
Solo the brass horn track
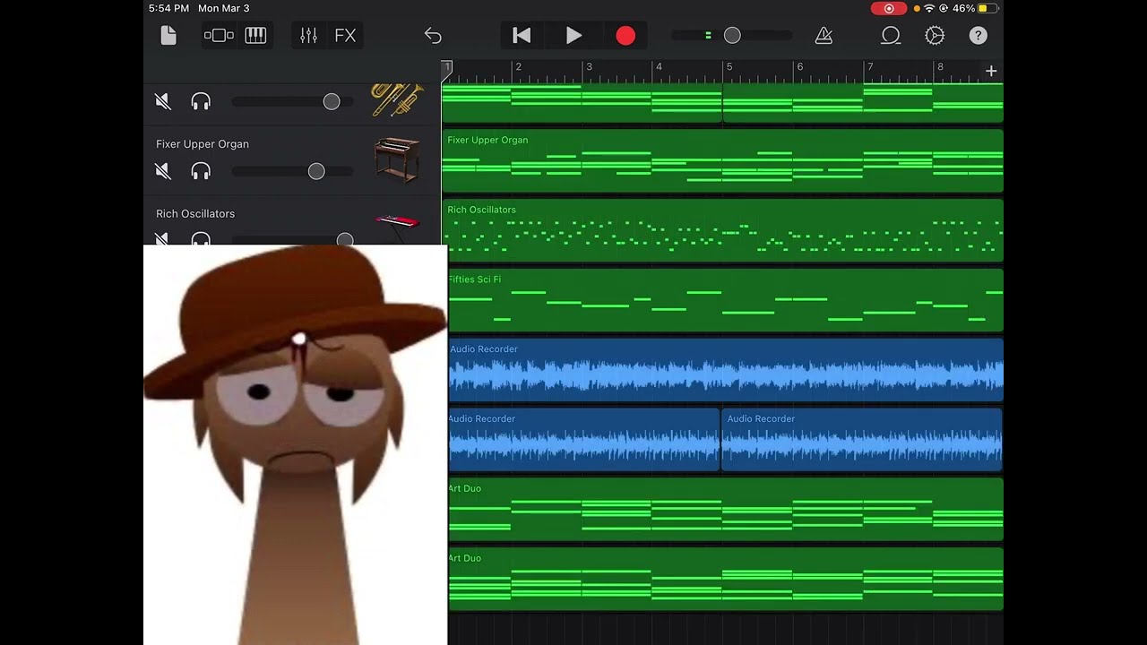point(201,101)
